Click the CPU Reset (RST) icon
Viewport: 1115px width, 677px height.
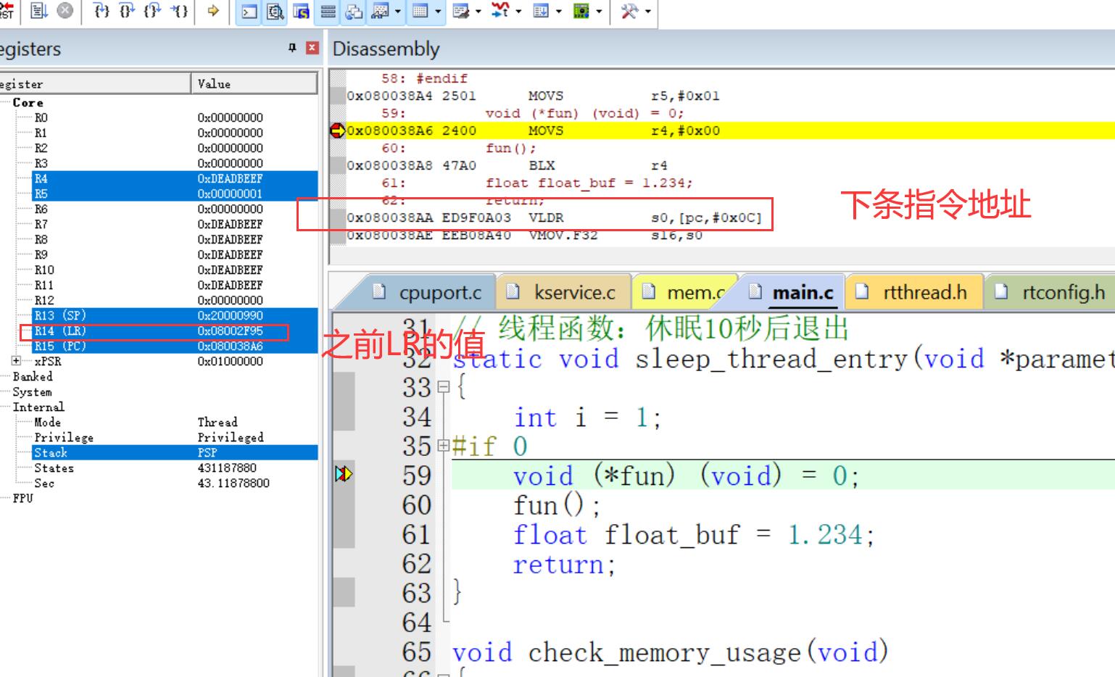pyautogui.click(x=7, y=11)
